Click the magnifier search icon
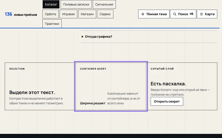 [x=175, y=14]
